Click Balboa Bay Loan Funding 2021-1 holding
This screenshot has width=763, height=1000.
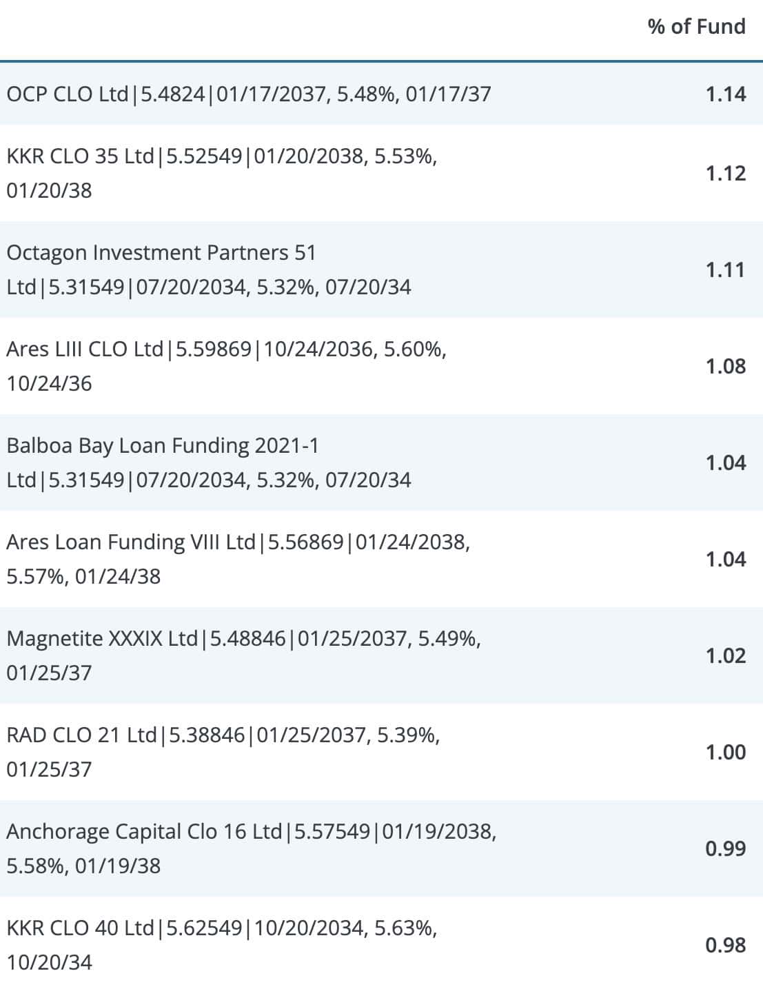pyautogui.click(x=381, y=462)
